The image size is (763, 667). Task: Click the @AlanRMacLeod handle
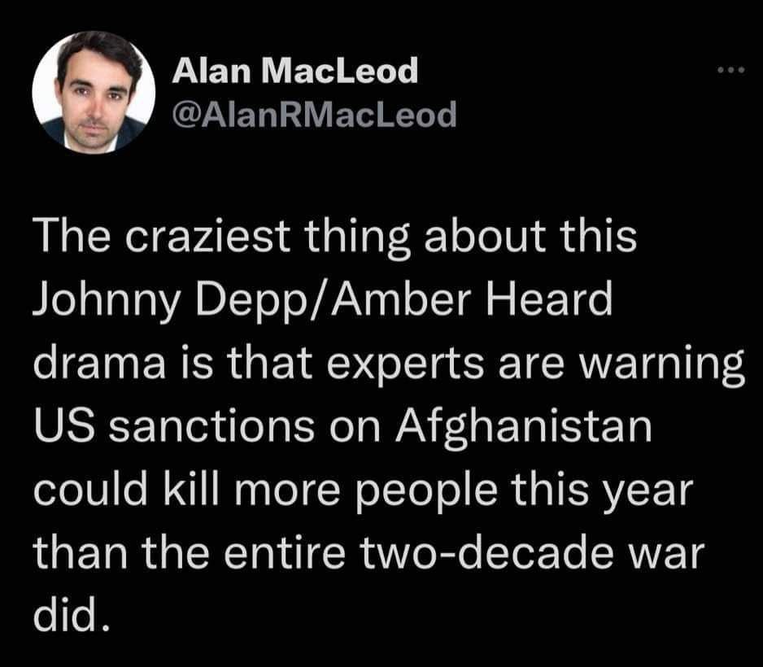click(315, 116)
